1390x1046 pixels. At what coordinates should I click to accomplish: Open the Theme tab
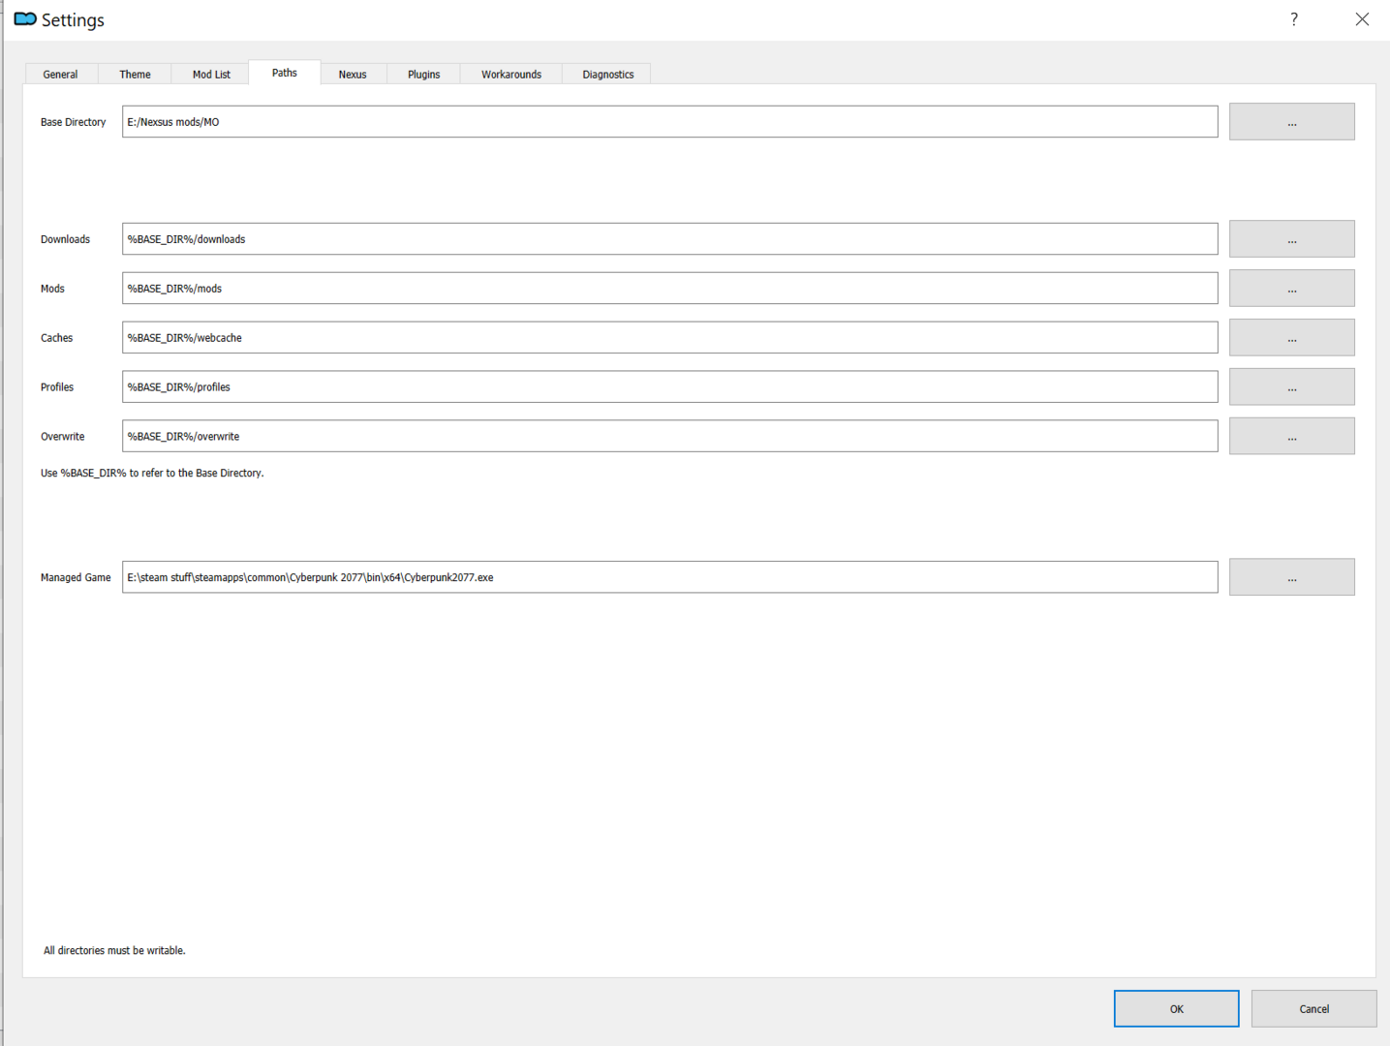coord(135,75)
